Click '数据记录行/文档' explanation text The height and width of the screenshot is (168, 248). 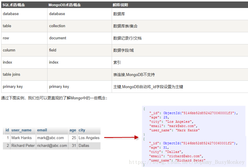(x=127, y=38)
